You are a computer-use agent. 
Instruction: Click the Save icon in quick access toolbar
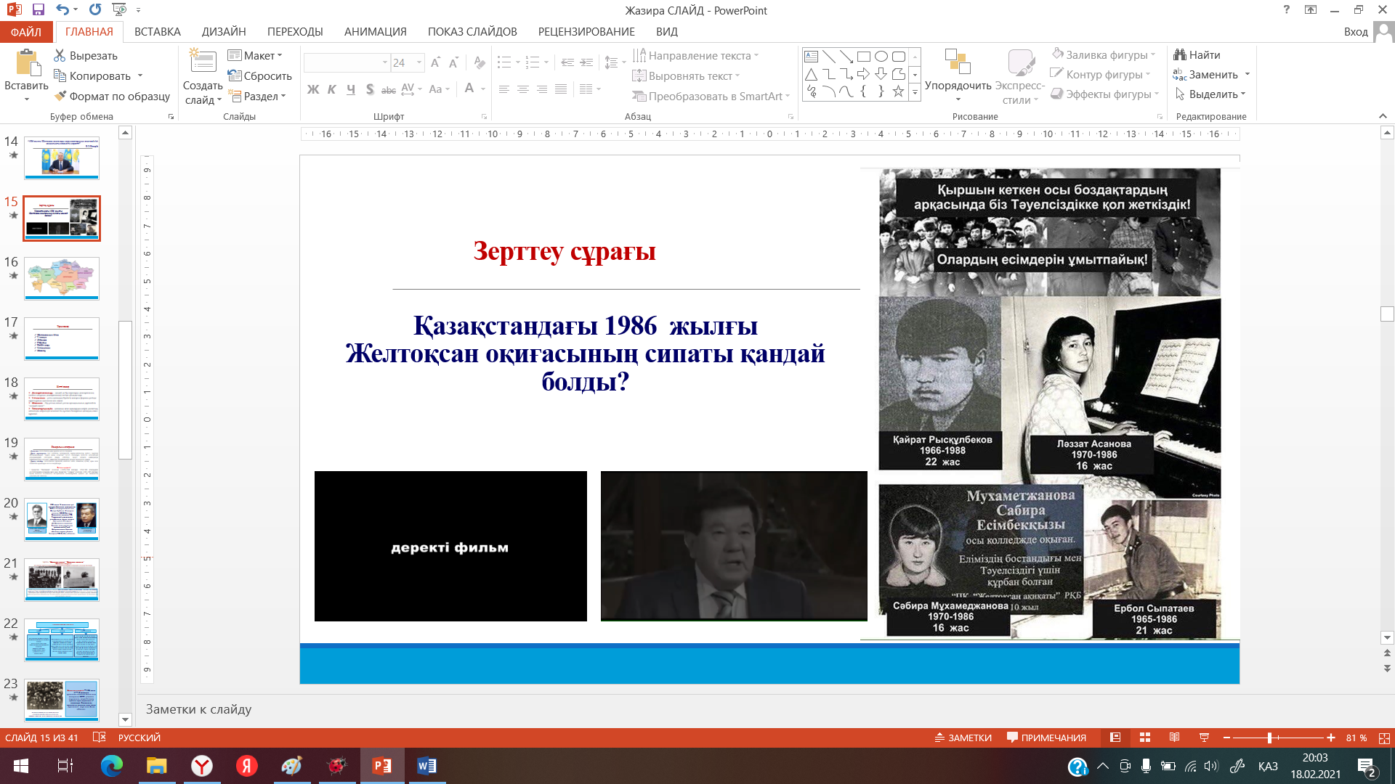38,10
